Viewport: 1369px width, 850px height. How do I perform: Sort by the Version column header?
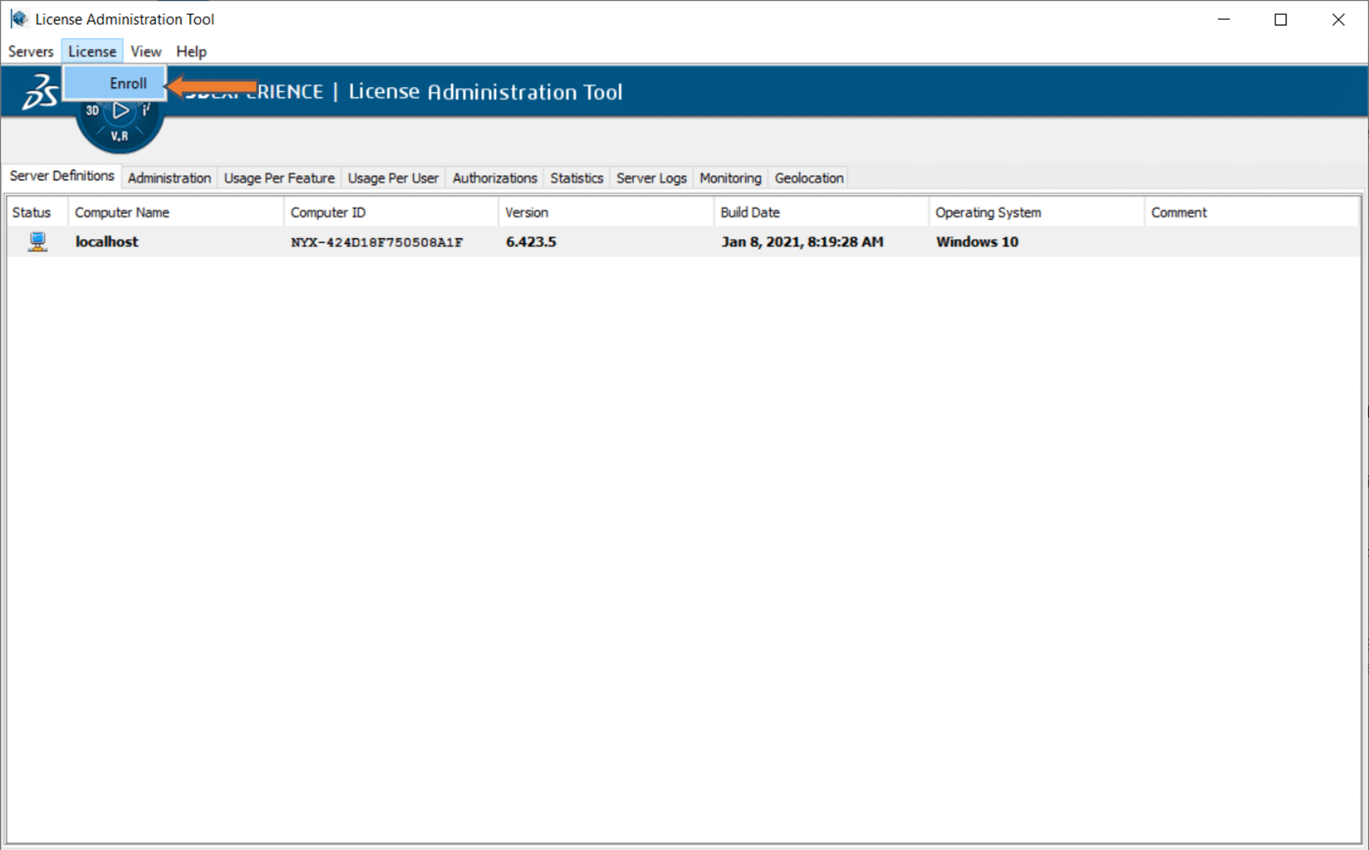606,212
